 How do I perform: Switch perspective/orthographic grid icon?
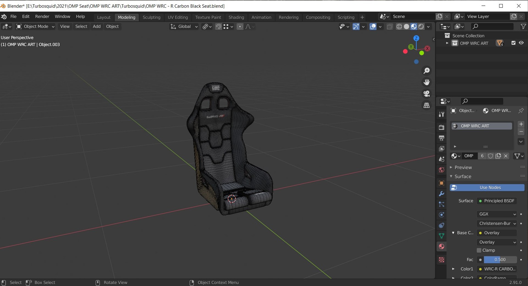coord(427,105)
